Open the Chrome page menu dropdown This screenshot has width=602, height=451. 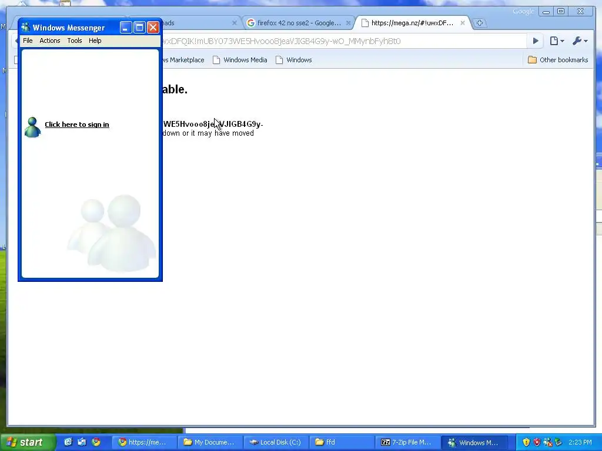click(557, 41)
